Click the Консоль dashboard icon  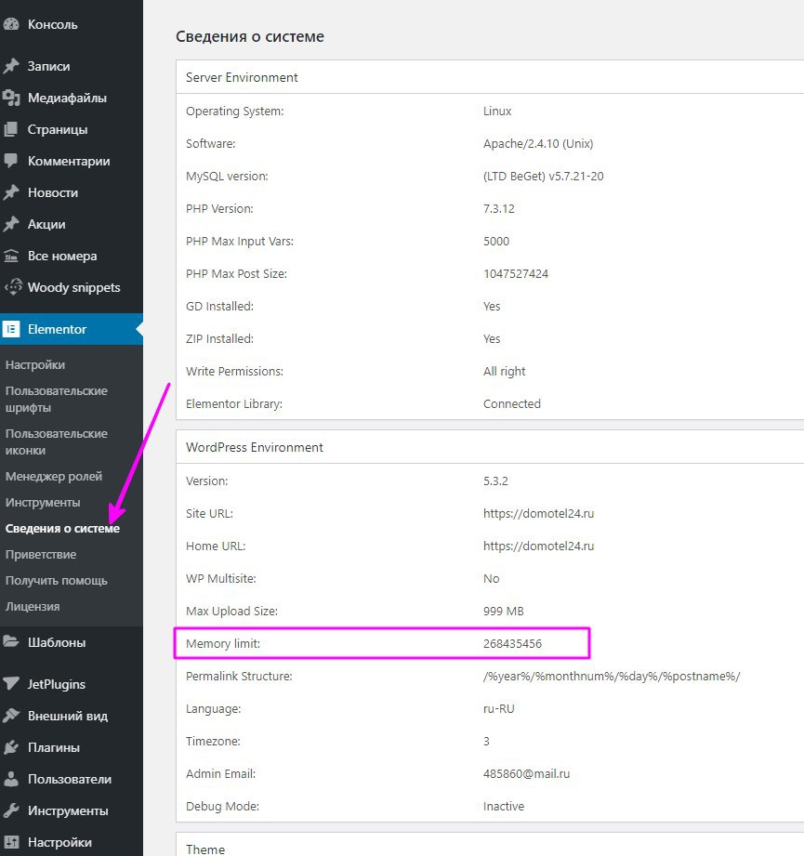(x=11, y=24)
